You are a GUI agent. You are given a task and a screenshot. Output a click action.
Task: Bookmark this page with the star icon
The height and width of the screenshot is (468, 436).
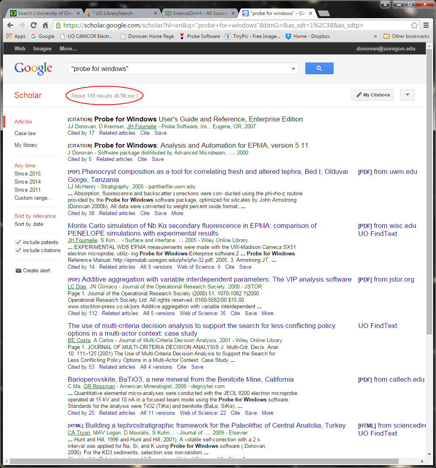pos(414,25)
